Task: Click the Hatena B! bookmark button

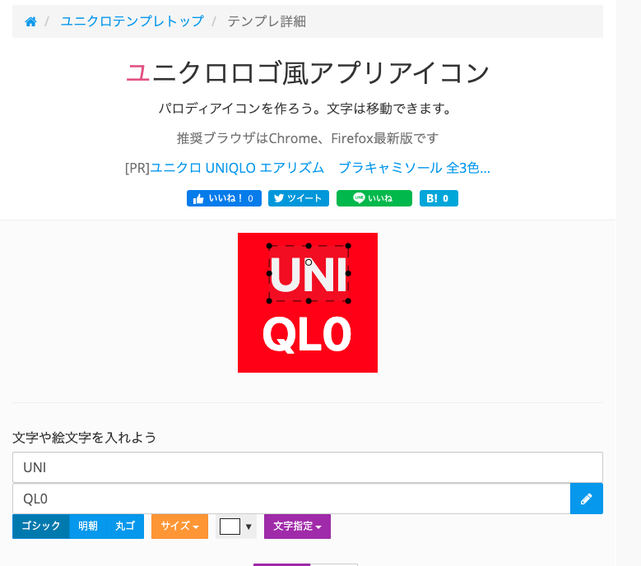Action: click(439, 198)
